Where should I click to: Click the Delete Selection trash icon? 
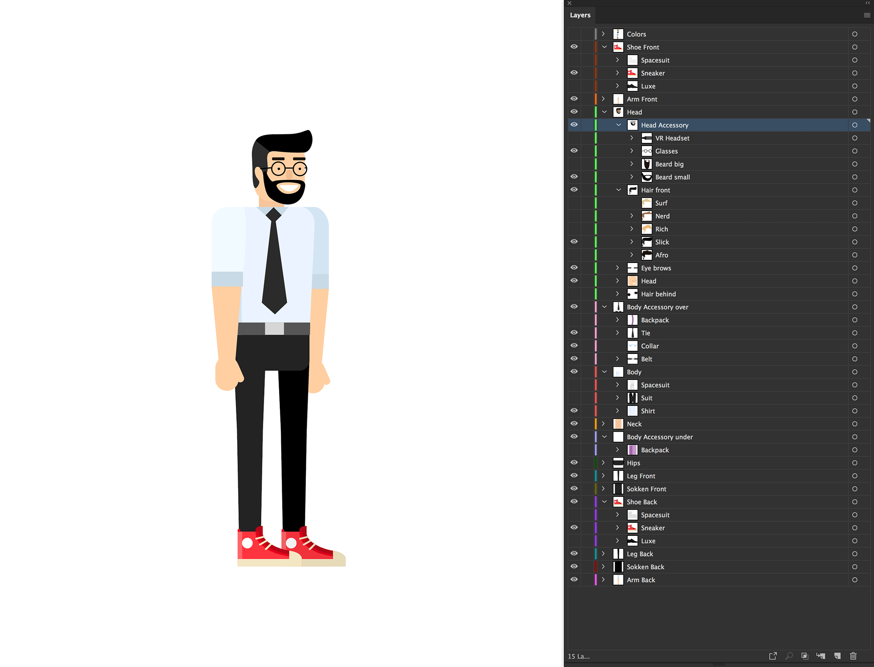(853, 656)
